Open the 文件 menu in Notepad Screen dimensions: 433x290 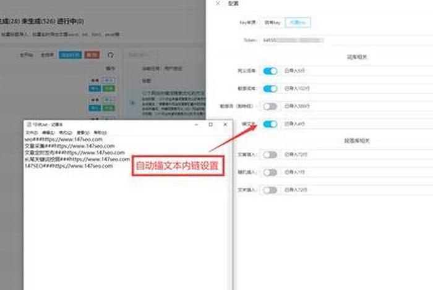pos(32,133)
